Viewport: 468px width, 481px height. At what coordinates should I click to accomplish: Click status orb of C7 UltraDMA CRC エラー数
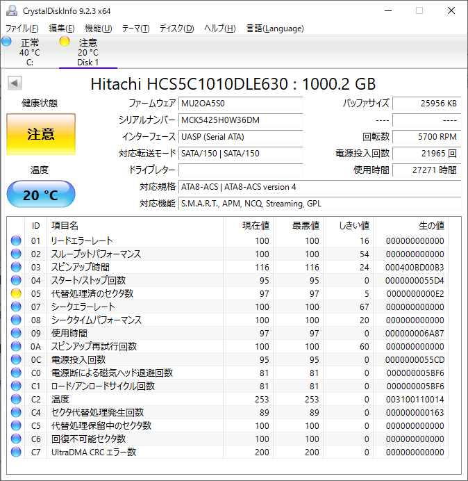pyautogui.click(x=16, y=452)
